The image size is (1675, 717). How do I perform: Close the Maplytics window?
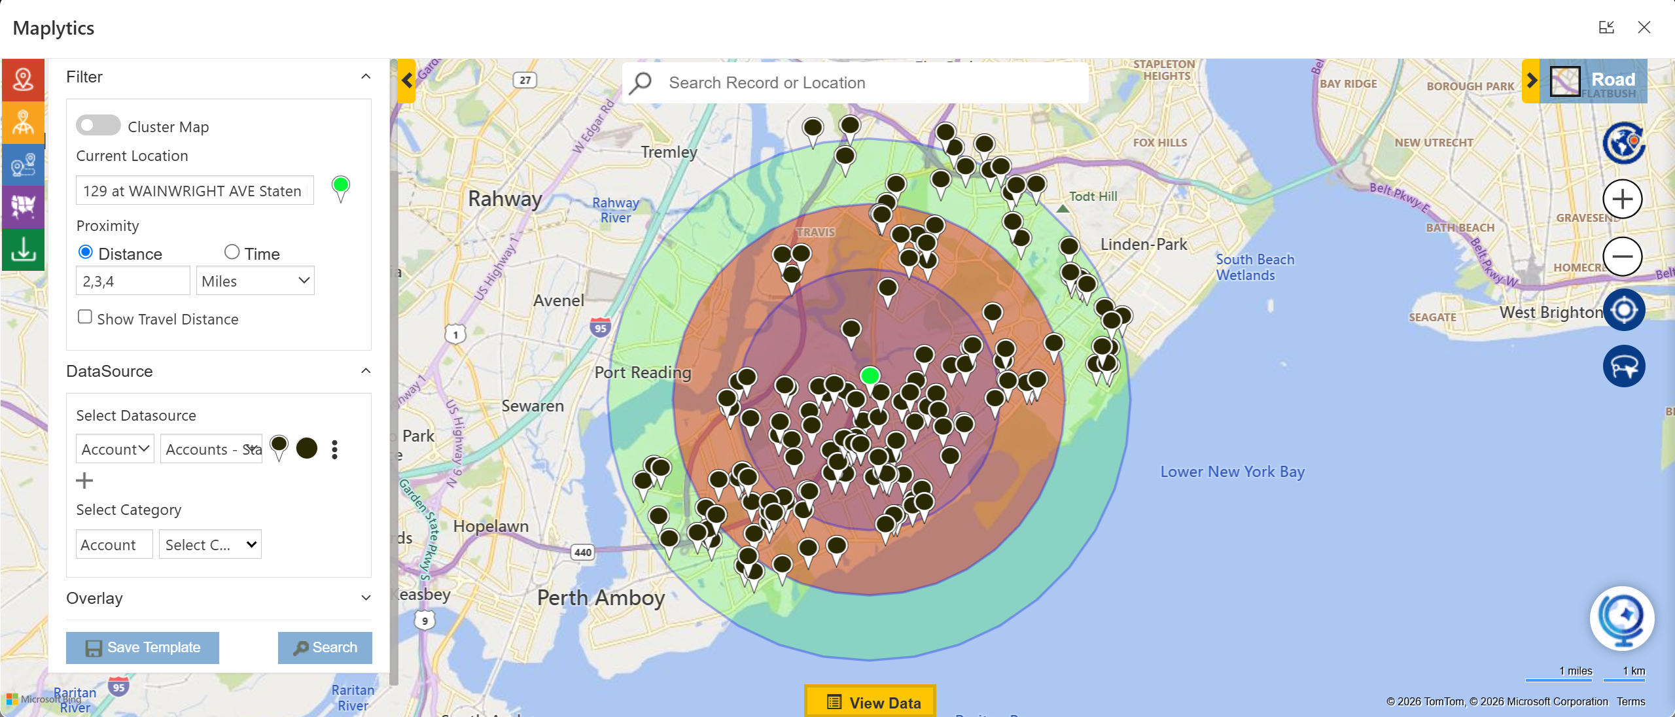point(1644,27)
